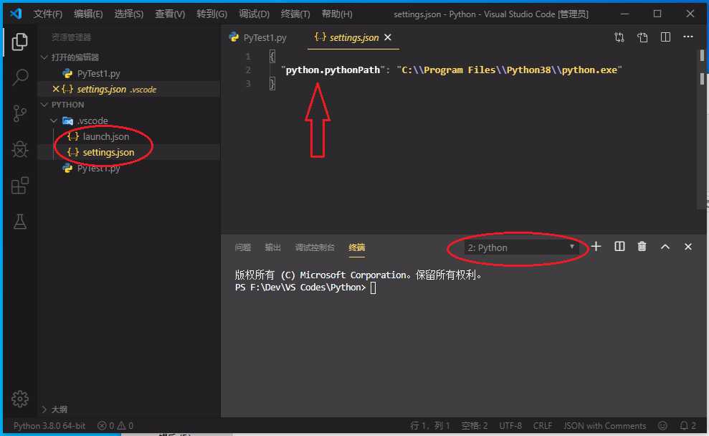Open the 编辑(E) menu
The width and height of the screenshot is (709, 436).
[88, 14]
